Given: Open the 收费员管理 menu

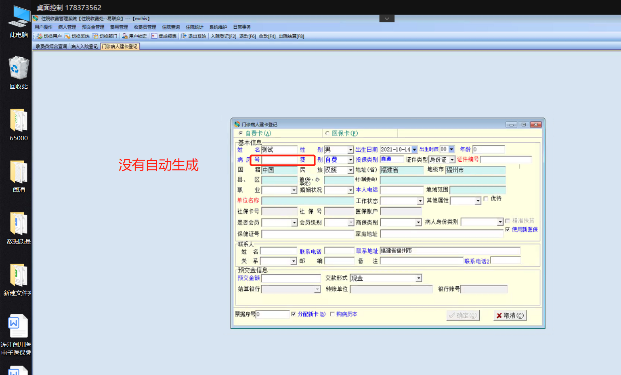Looking at the screenshot, I should [145, 27].
